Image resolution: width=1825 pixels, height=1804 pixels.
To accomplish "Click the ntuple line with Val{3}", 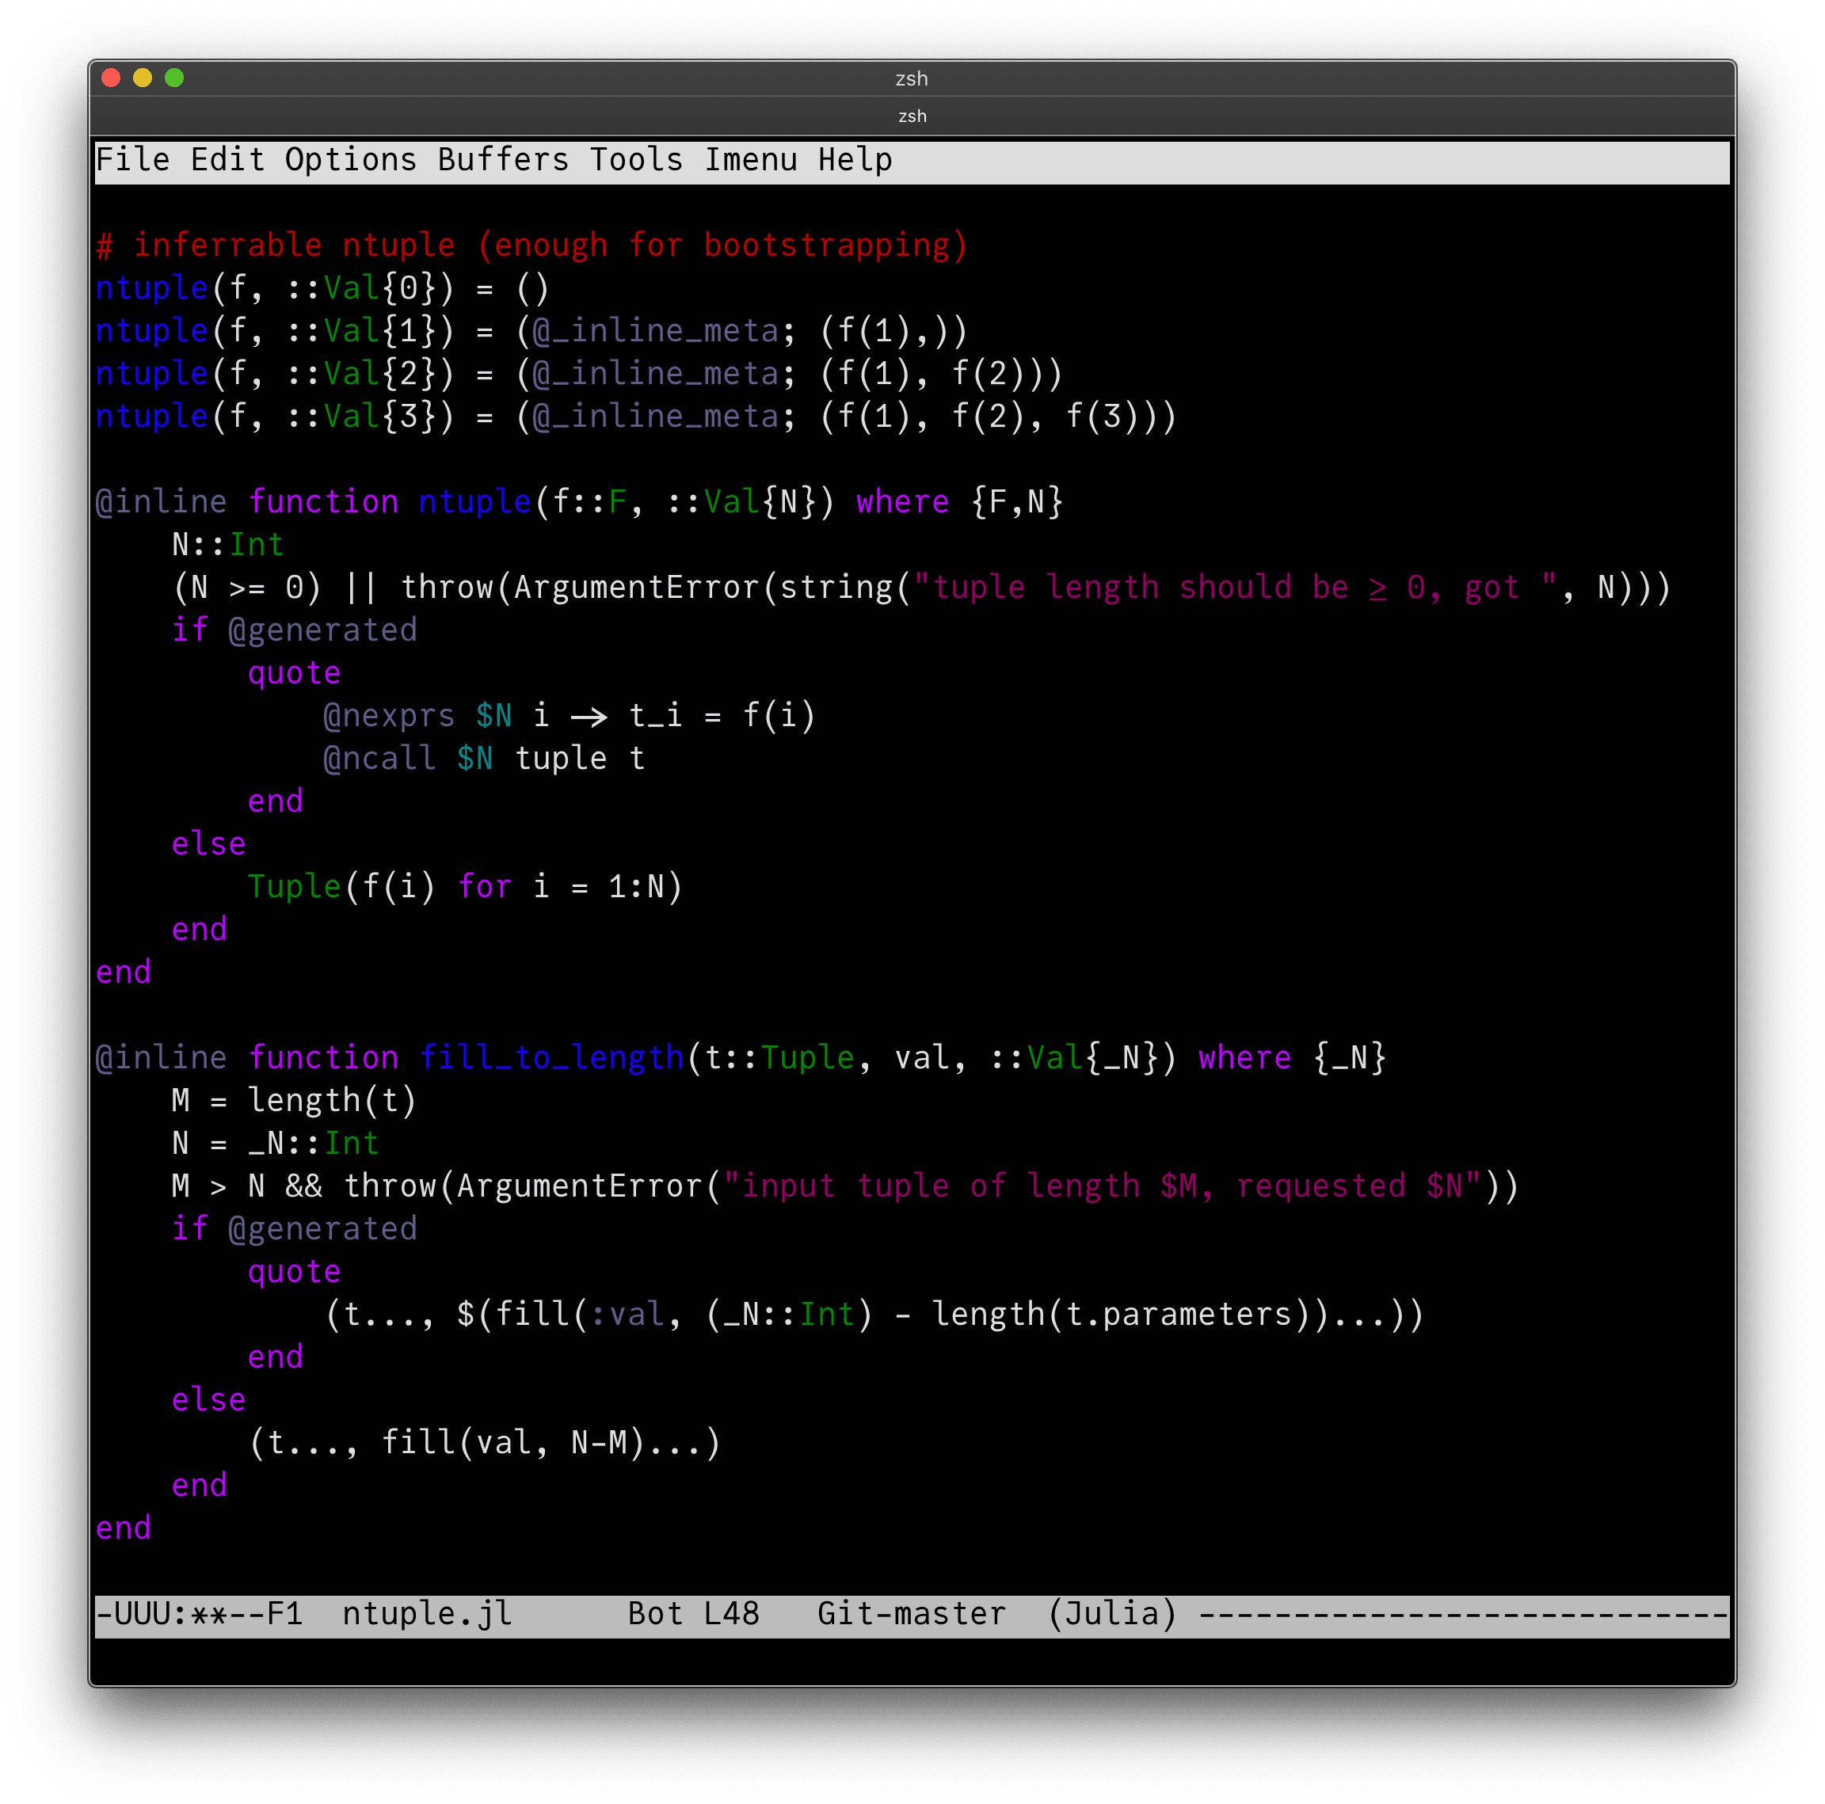I will point(637,416).
